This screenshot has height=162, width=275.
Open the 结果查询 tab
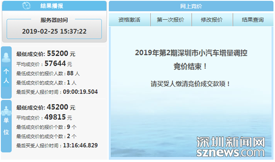(253, 20)
